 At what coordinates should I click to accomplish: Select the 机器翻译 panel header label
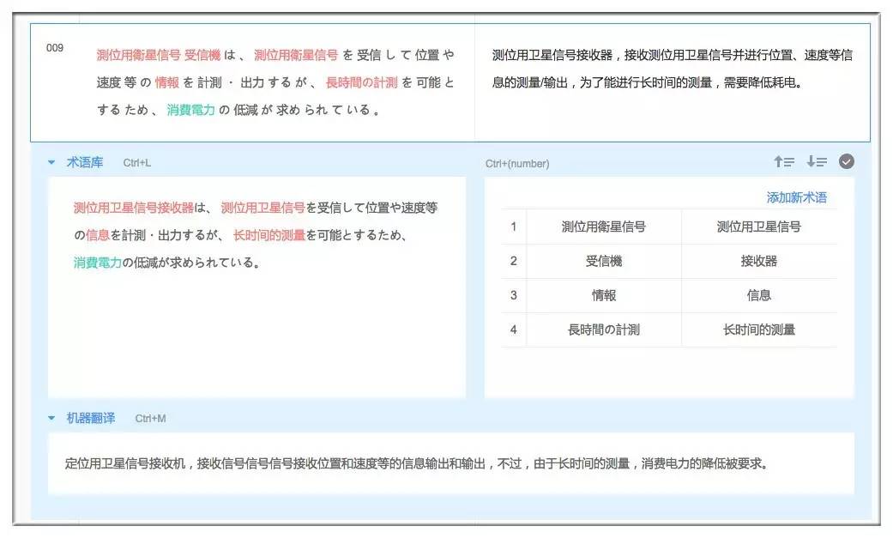[91, 418]
